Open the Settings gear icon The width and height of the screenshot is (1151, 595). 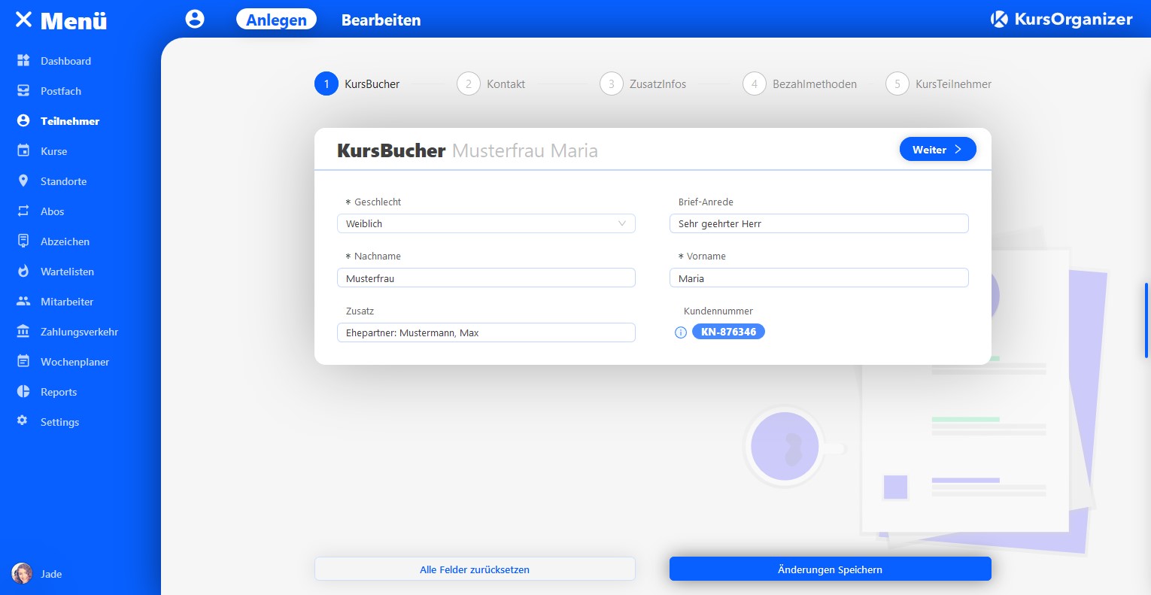(x=23, y=421)
